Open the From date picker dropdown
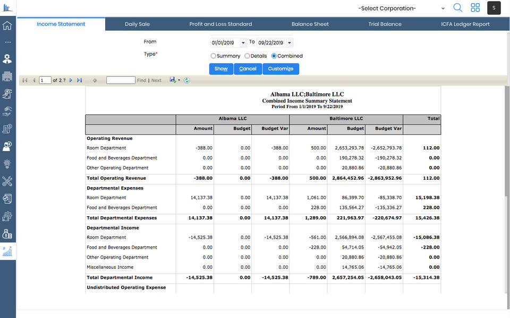 tap(244, 42)
